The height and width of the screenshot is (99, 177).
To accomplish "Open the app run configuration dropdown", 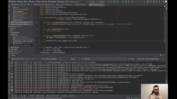I will click(93, 2).
